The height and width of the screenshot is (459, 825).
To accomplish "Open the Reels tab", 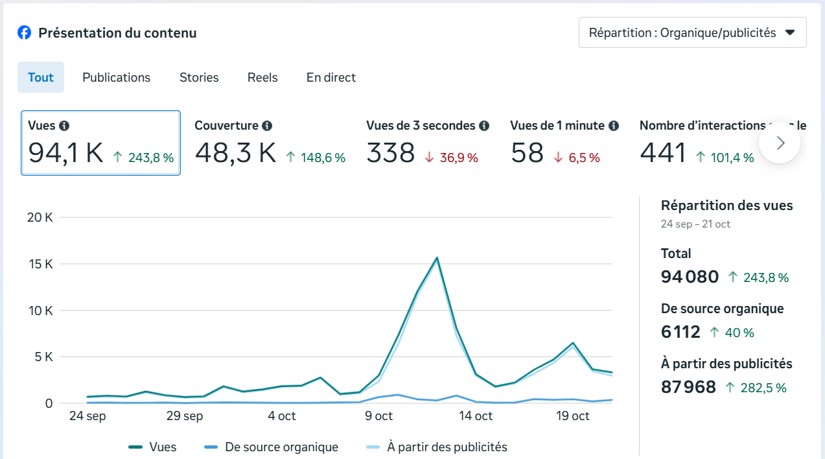I will pyautogui.click(x=262, y=77).
